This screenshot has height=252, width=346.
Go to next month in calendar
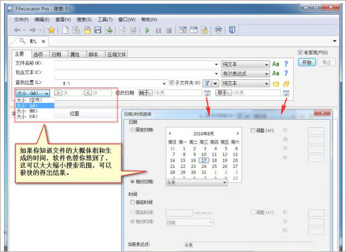(238, 133)
